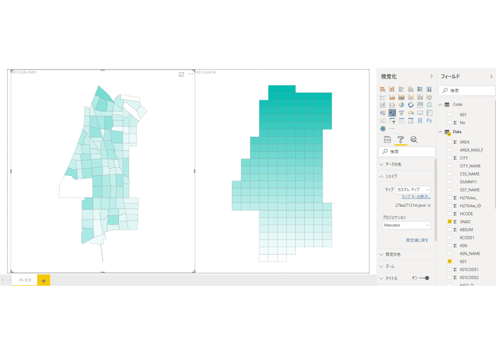This screenshot has height=354, width=496.
Task: Choose the line chart visualization icon
Action: pyautogui.click(x=383, y=97)
